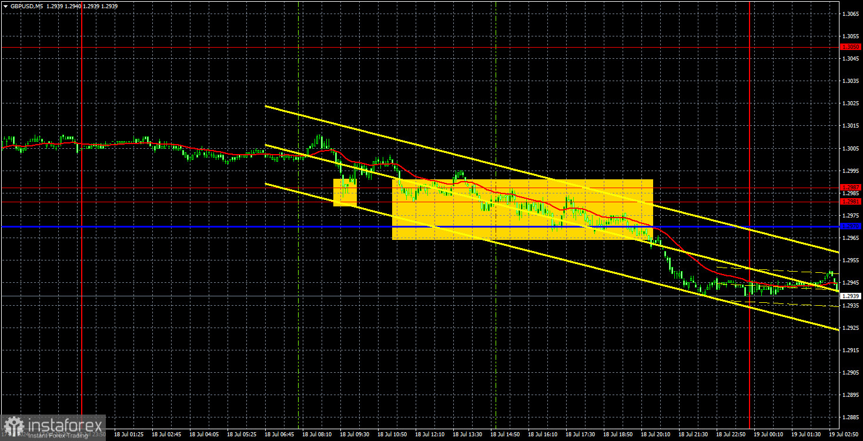The width and height of the screenshot is (863, 441).
Task: Click the 18 Jul 17:30 time label
Action: (x=580, y=435)
